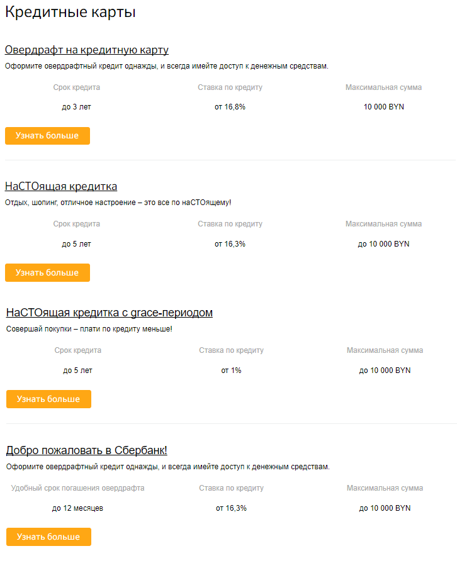The width and height of the screenshot is (457, 568).
Task: Open the Овердрафт на кредитную карту link
Action: click(87, 50)
